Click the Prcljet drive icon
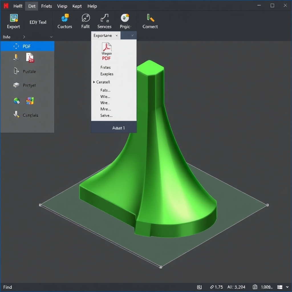This screenshot has height=292, width=292. [x=16, y=85]
